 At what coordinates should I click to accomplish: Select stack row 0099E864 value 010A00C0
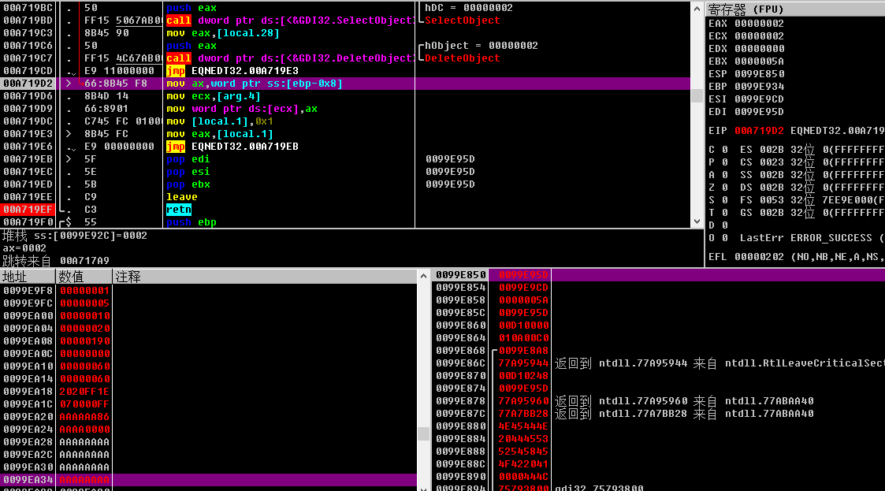click(523, 338)
